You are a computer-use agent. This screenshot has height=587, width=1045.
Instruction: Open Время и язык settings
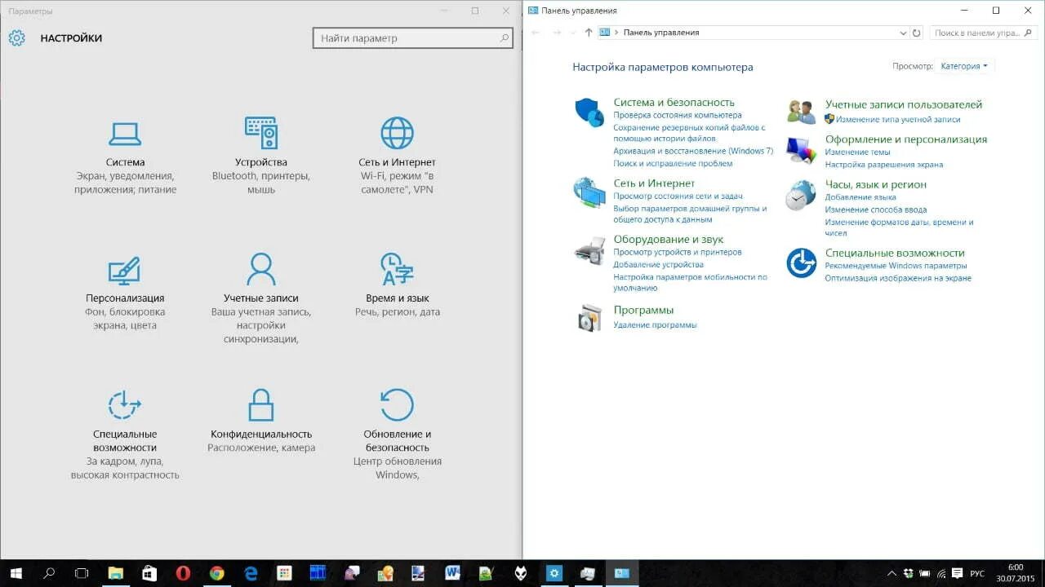[x=397, y=277]
